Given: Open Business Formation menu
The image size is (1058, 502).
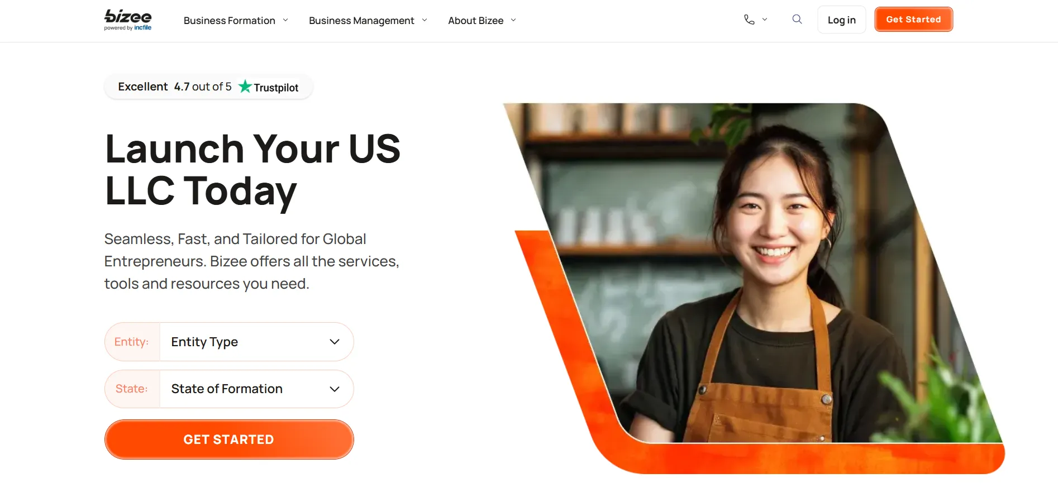Looking at the screenshot, I should point(230,21).
